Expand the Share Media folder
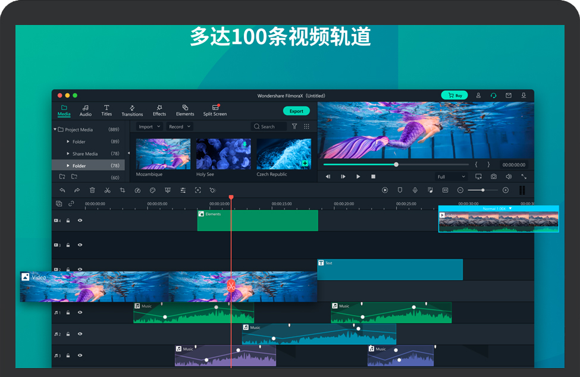This screenshot has width=580, height=377. pos(68,154)
